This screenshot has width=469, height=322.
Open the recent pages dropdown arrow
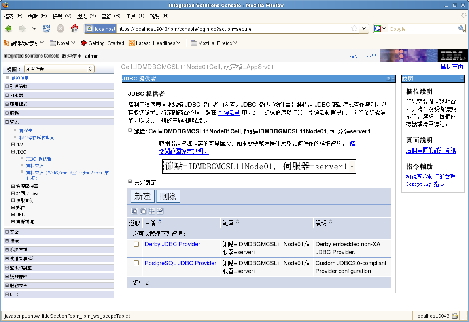(34, 29)
